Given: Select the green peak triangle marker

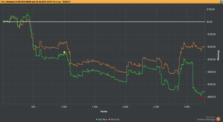Looking at the screenshot, I should click(x=28, y=13).
